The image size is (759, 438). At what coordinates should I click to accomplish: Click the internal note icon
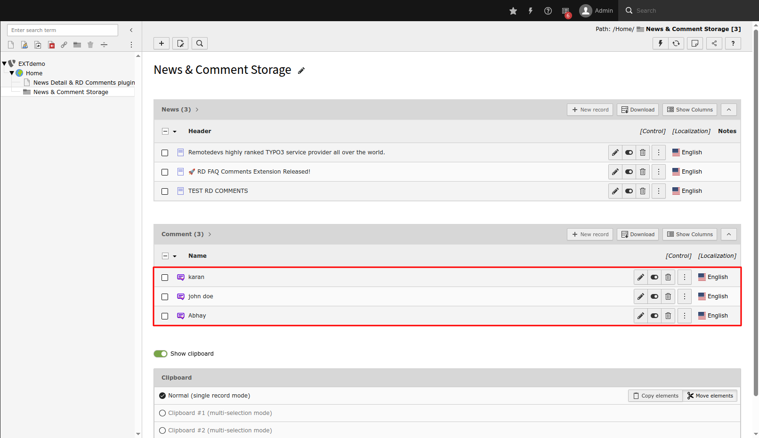(x=695, y=43)
